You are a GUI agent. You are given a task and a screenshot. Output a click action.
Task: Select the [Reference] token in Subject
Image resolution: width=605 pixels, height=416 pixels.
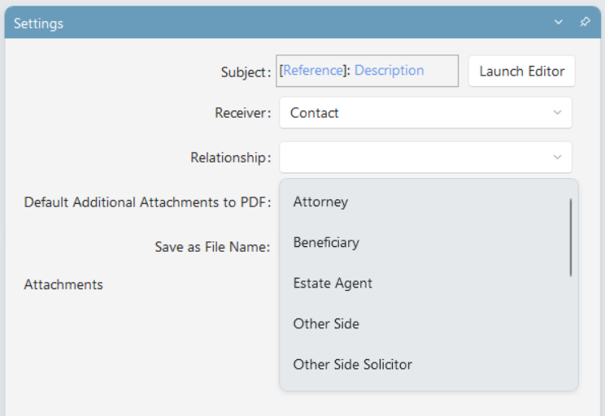tap(311, 71)
